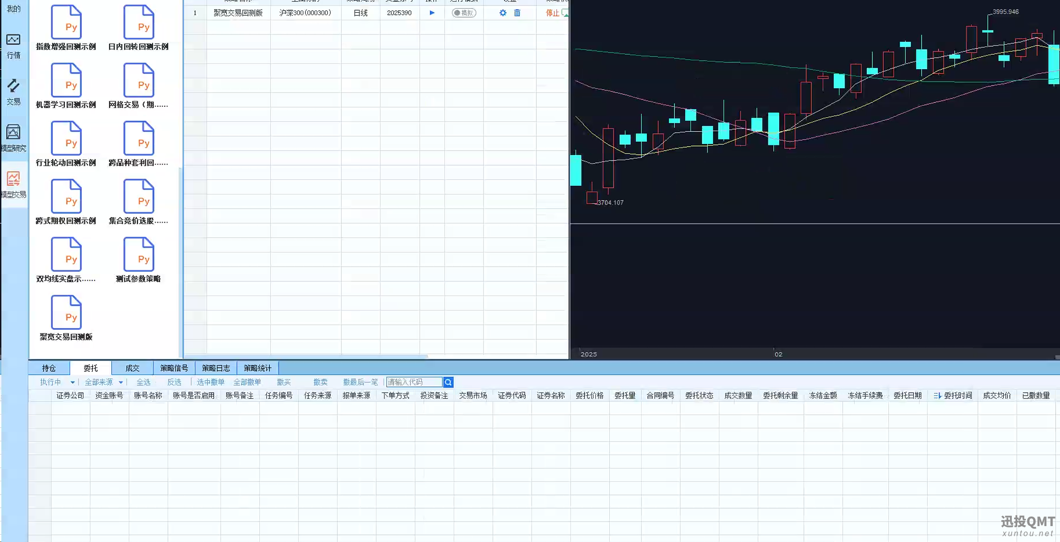
Task: Select the 集合竞价选股 Python file
Action: point(138,202)
